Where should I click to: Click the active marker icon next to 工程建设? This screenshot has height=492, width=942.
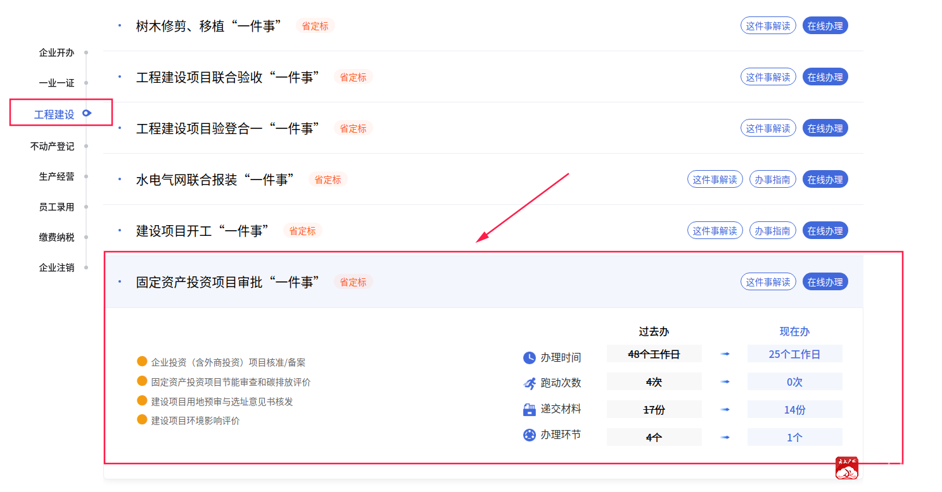87,114
